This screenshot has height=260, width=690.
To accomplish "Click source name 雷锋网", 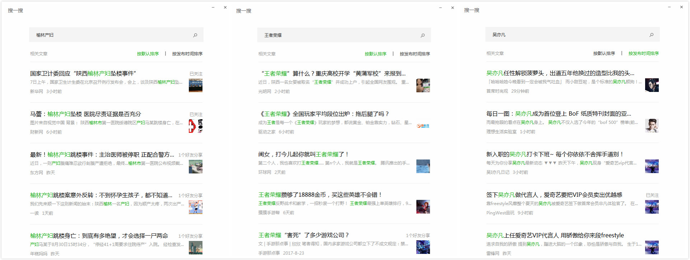I will (493, 254).
